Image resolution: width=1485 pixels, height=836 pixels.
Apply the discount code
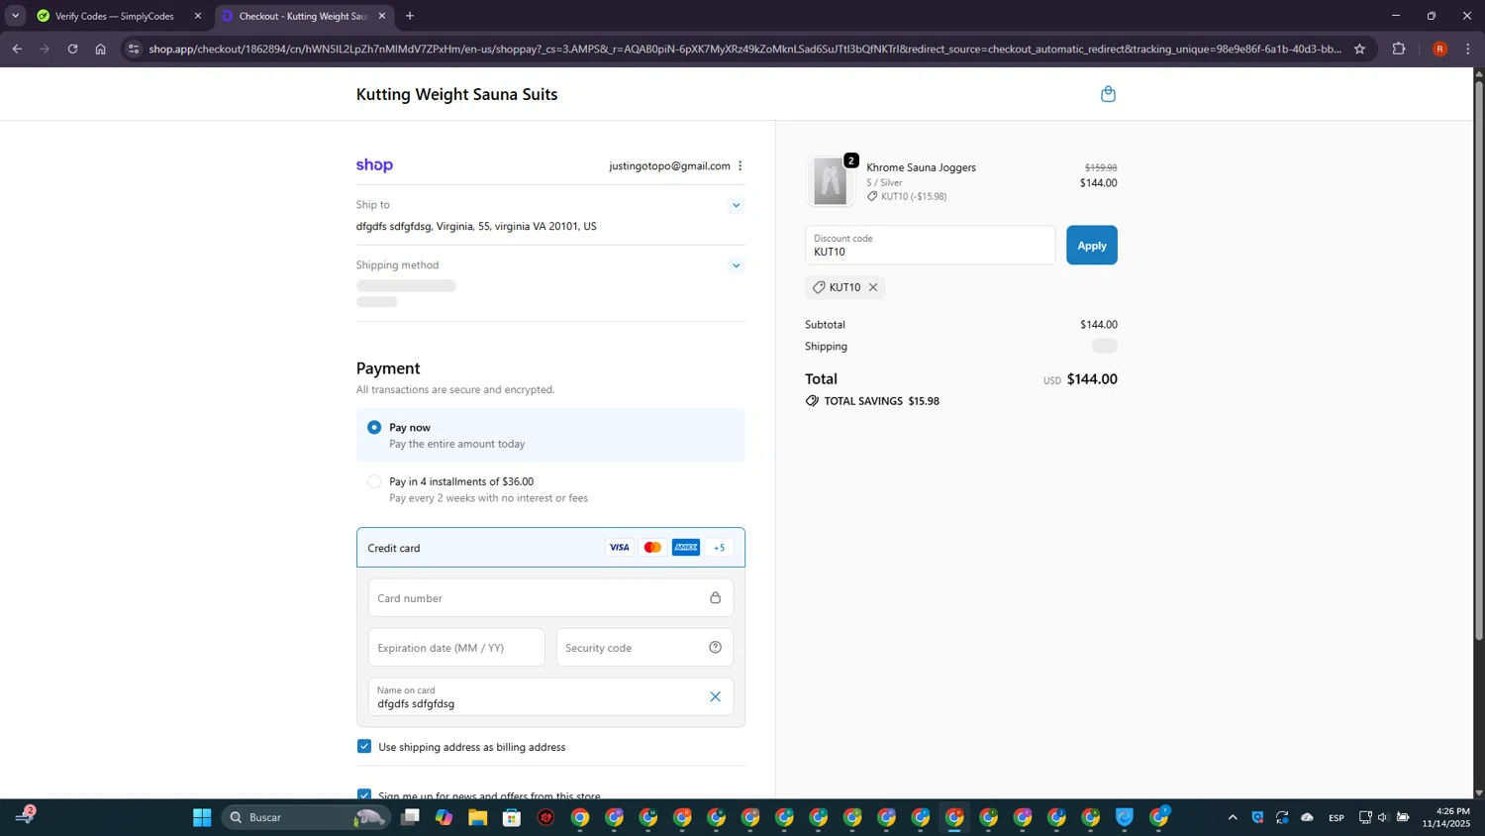[1092, 246]
